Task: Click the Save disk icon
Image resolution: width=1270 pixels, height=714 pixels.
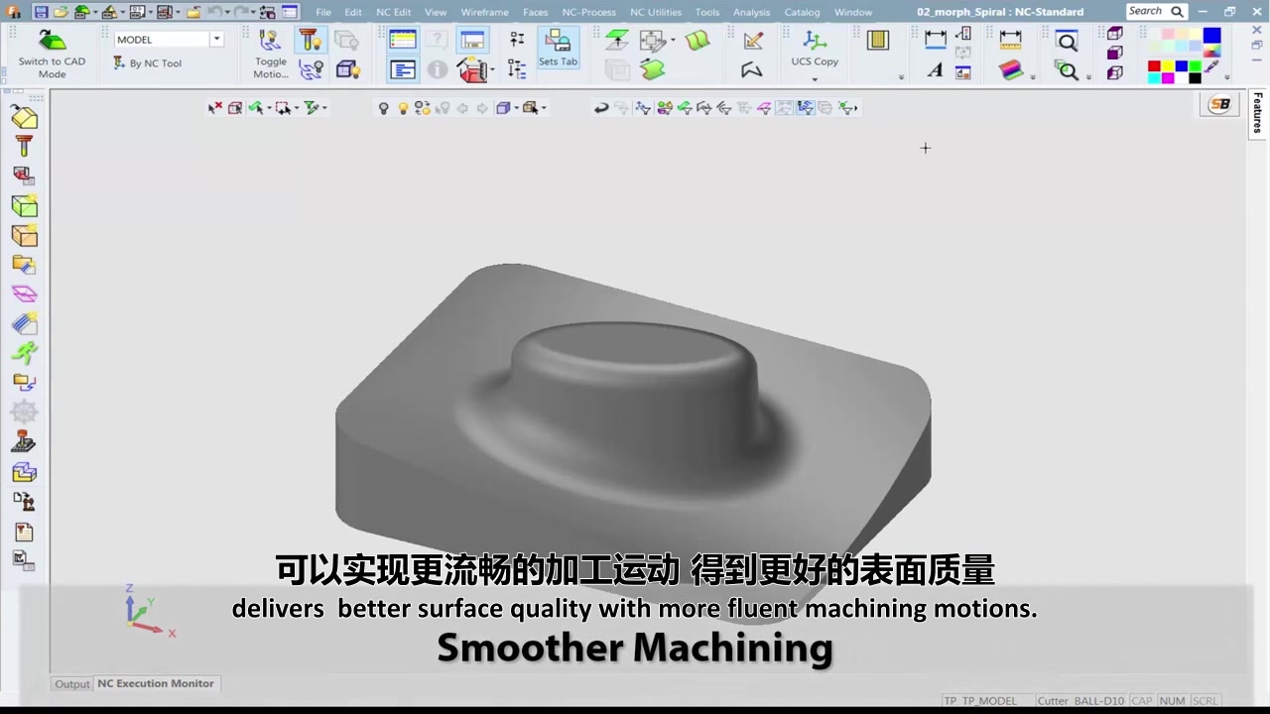Action: click(41, 12)
